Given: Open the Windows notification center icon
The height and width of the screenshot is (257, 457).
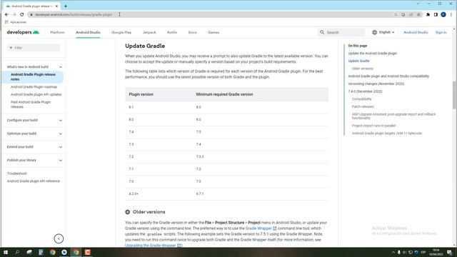Looking at the screenshot, I should pos(449,252).
